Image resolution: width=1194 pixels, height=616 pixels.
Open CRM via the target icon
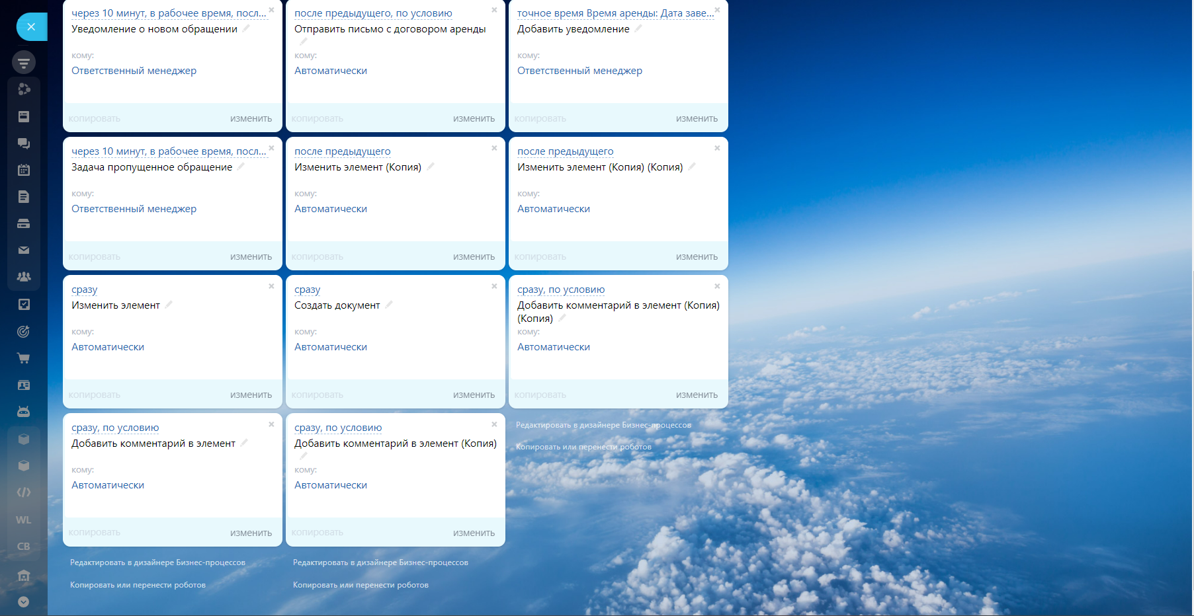pos(24,331)
